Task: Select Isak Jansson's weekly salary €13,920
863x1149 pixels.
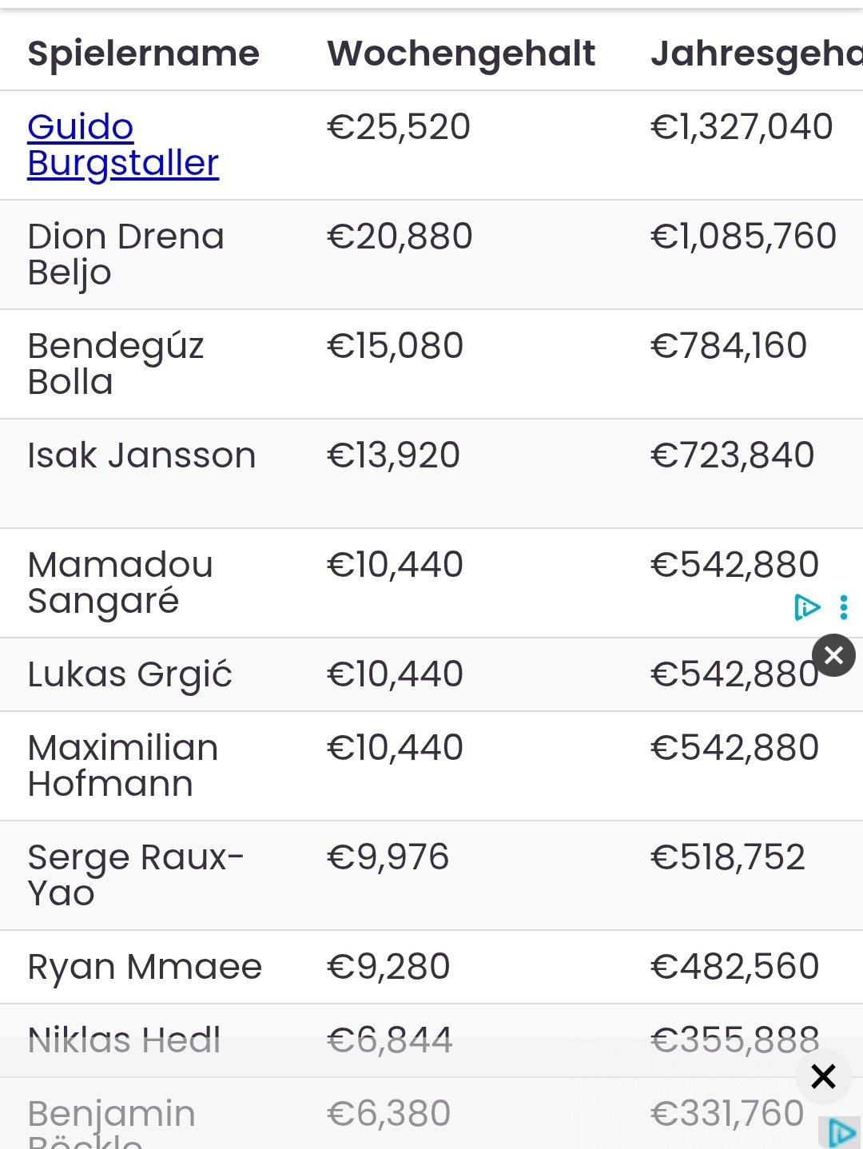Action: click(393, 455)
